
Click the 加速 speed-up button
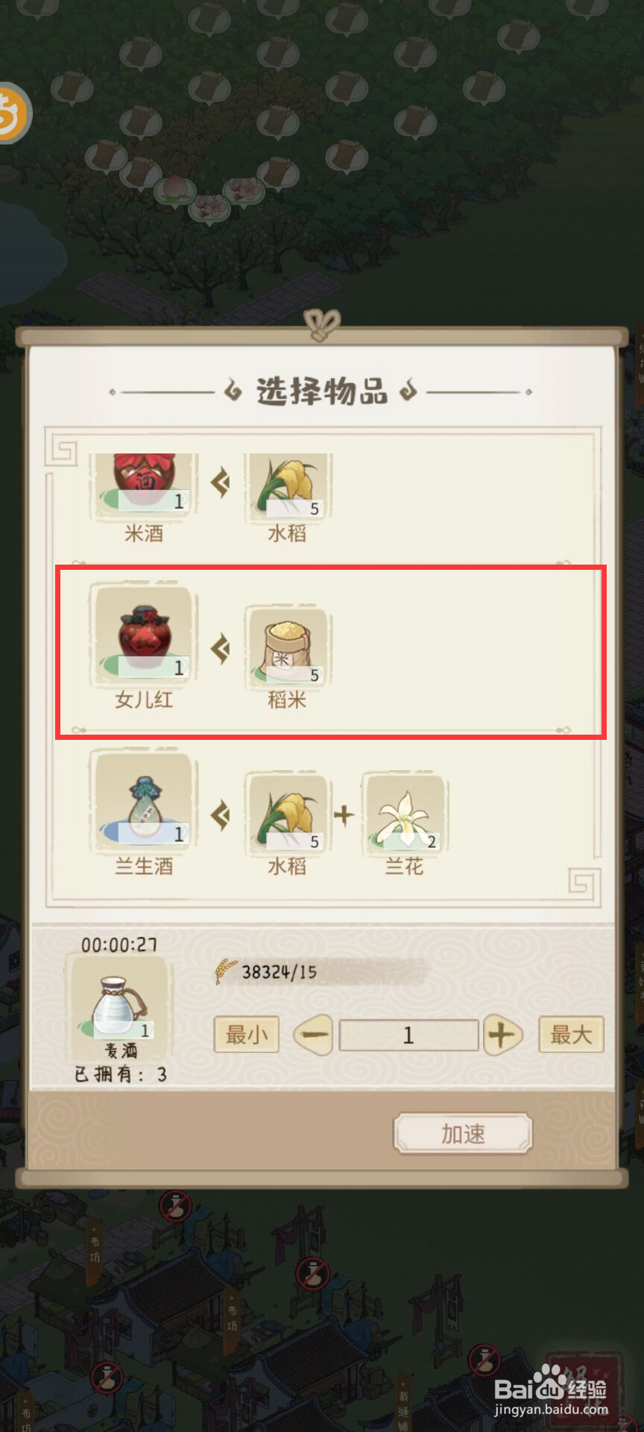click(463, 1134)
